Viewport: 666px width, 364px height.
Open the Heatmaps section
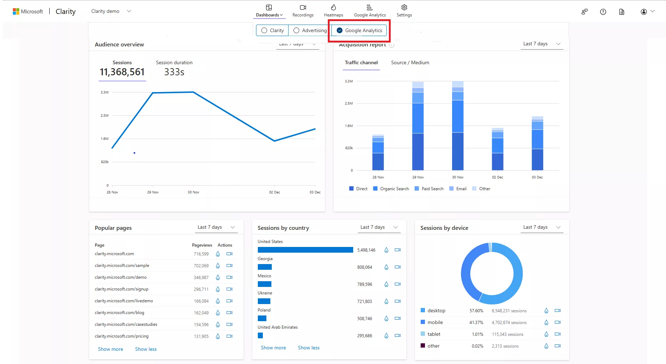click(x=334, y=11)
